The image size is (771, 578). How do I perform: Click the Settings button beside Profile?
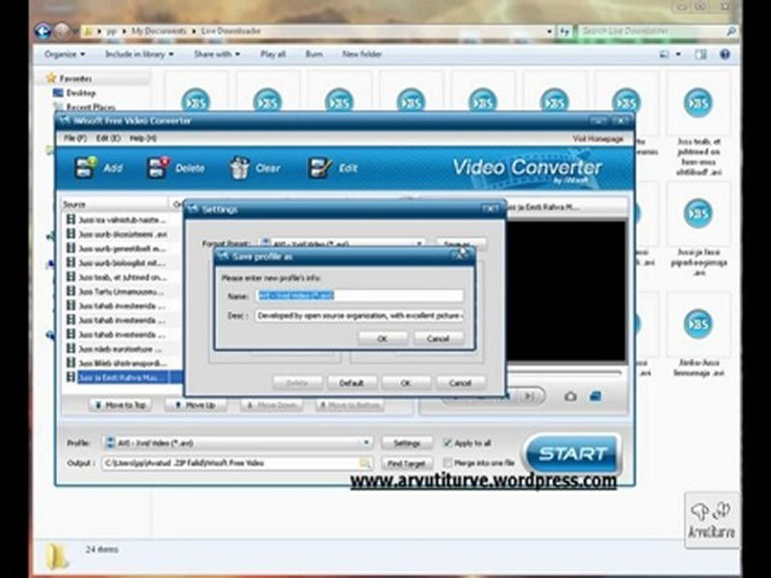(x=407, y=443)
